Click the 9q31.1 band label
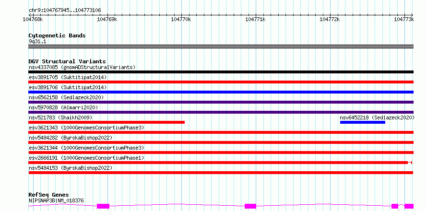The image size is (427, 211). click(x=37, y=41)
